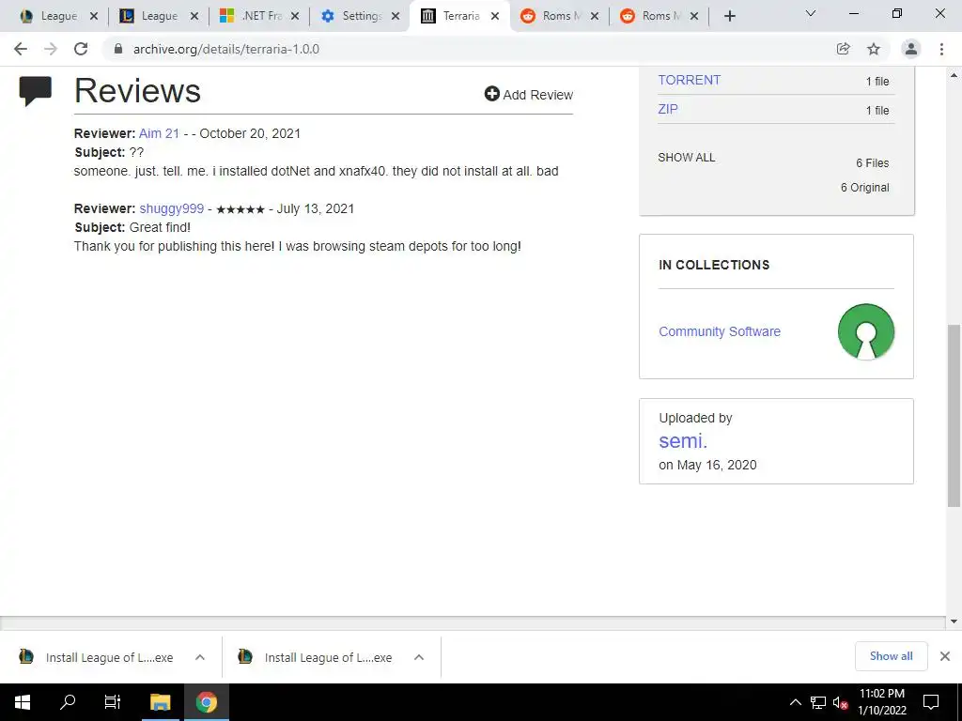Open Windows taskbar search
Image resolution: width=962 pixels, height=721 pixels.
[x=68, y=702]
